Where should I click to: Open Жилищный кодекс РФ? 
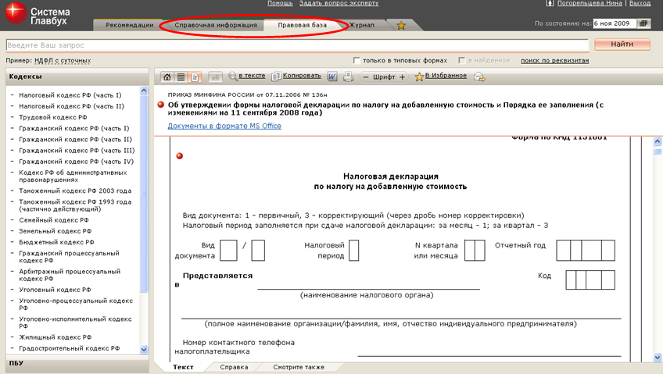55,337
